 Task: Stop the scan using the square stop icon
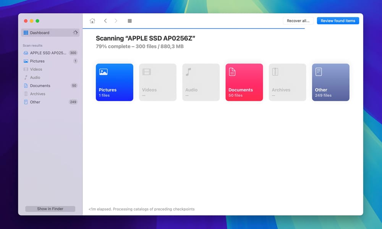click(x=129, y=21)
